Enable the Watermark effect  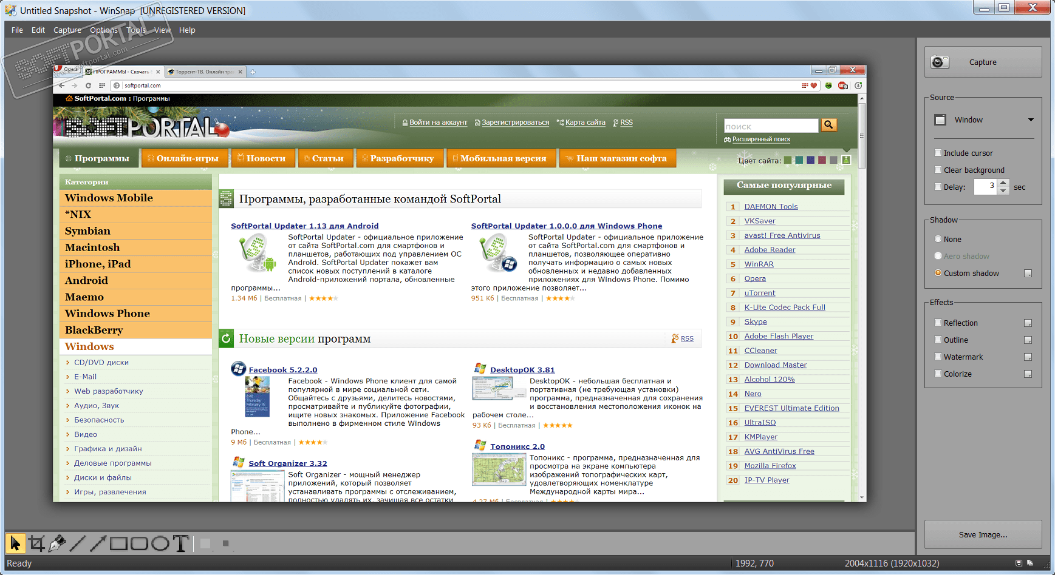point(938,357)
